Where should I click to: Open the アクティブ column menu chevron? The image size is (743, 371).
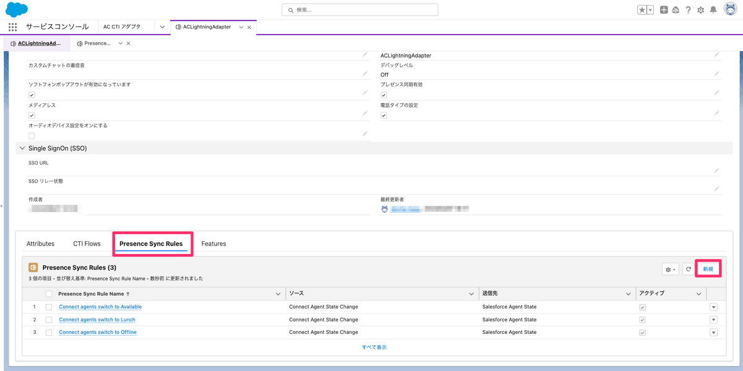(x=699, y=294)
